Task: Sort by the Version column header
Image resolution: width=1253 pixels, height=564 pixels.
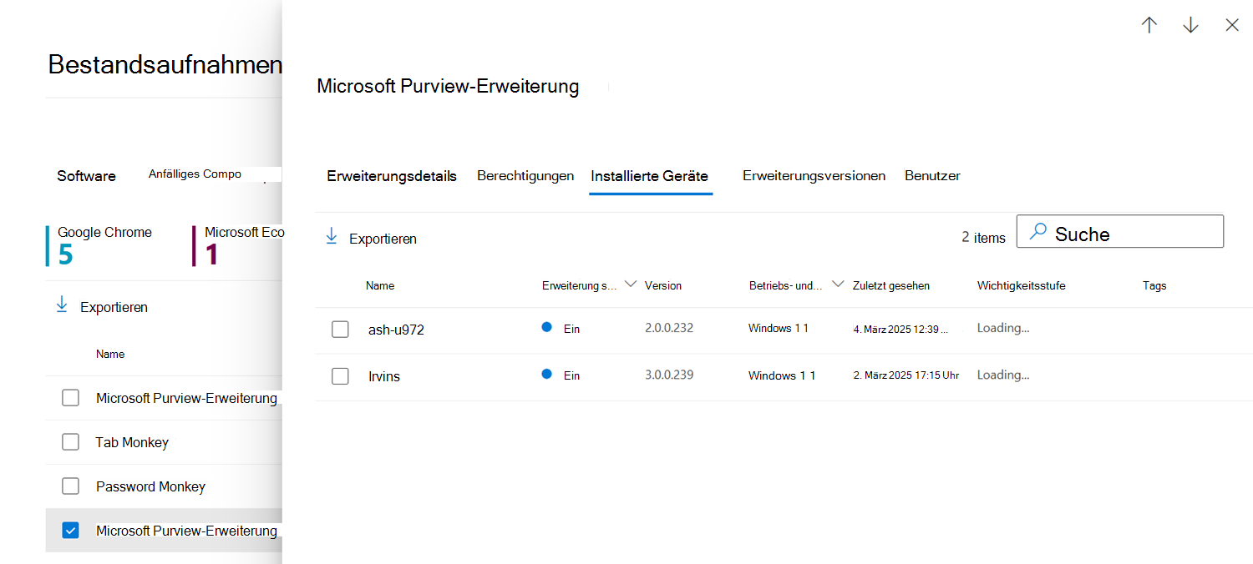Action: pyautogui.click(x=663, y=285)
